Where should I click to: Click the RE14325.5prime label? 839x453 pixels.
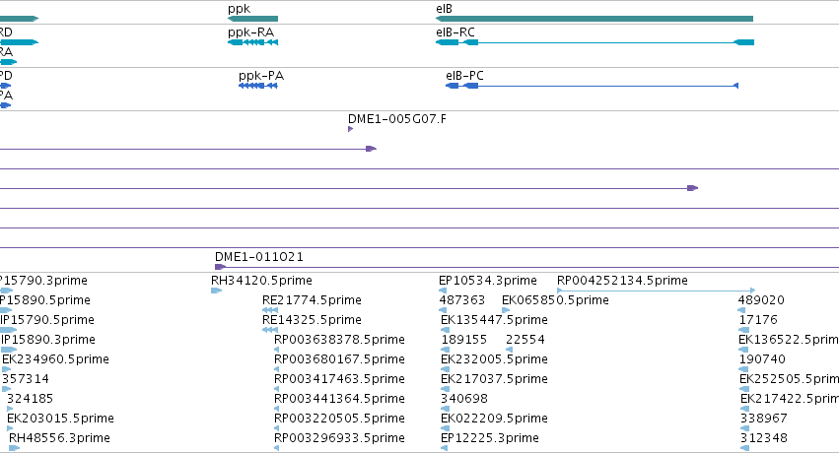pos(312,320)
